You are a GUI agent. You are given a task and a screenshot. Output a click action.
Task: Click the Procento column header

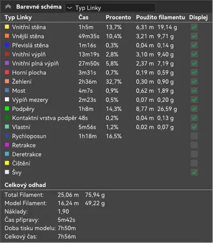[x=118, y=17]
